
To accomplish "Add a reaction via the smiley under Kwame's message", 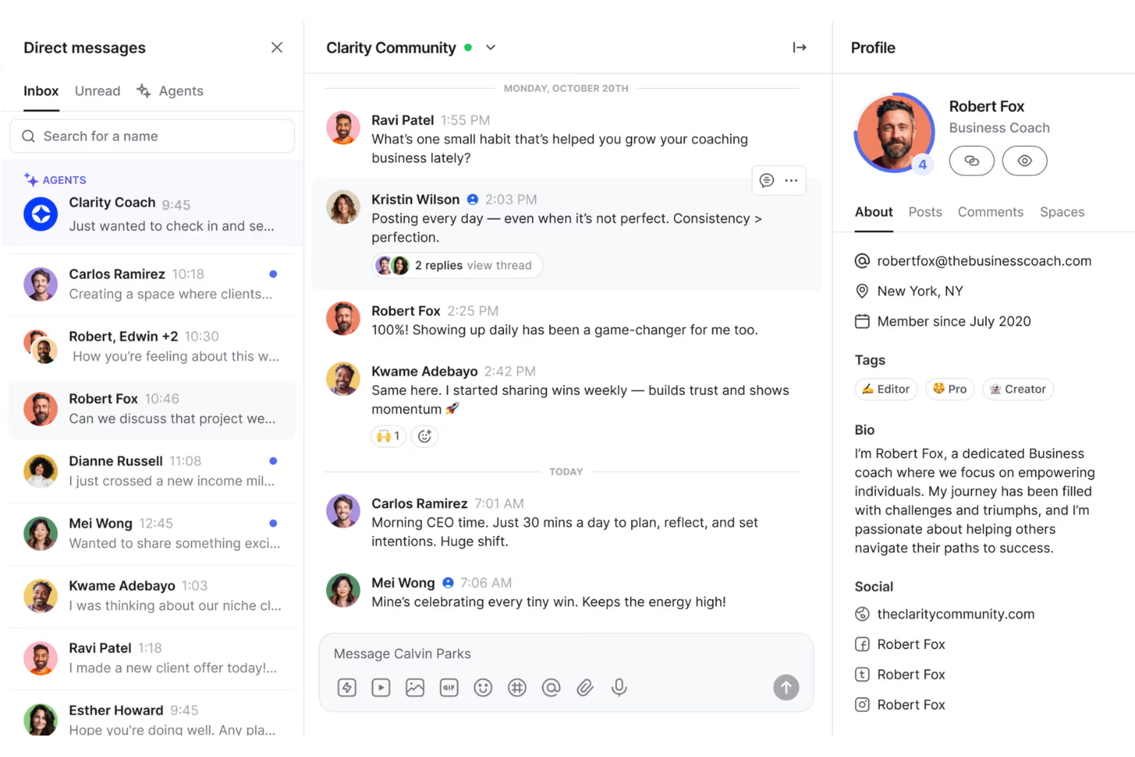I will tap(424, 436).
